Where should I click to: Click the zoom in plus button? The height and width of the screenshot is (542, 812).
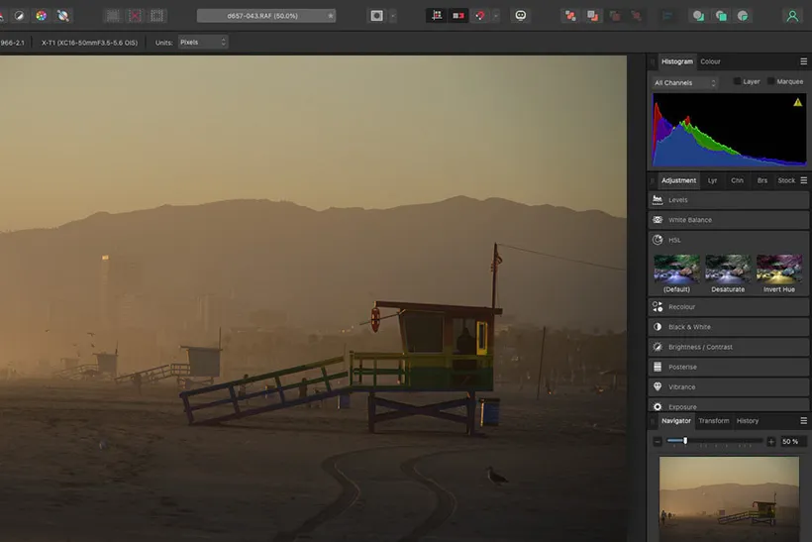click(x=771, y=441)
